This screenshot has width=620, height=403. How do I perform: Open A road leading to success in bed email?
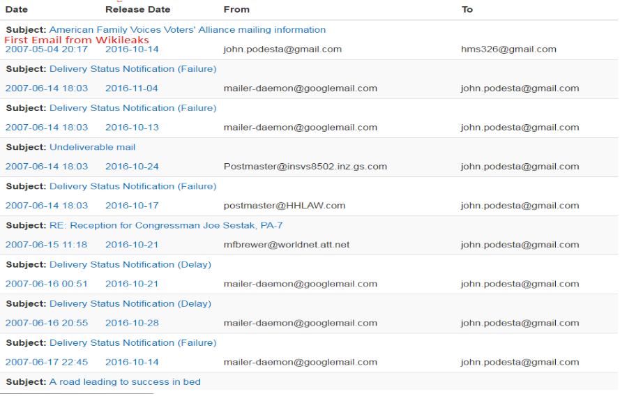click(x=125, y=382)
